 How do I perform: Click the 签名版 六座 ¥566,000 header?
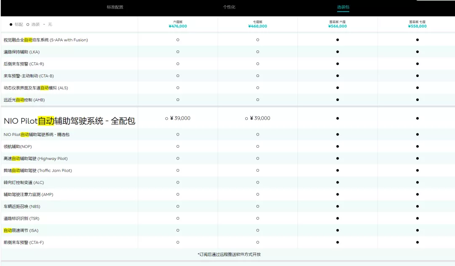click(337, 24)
